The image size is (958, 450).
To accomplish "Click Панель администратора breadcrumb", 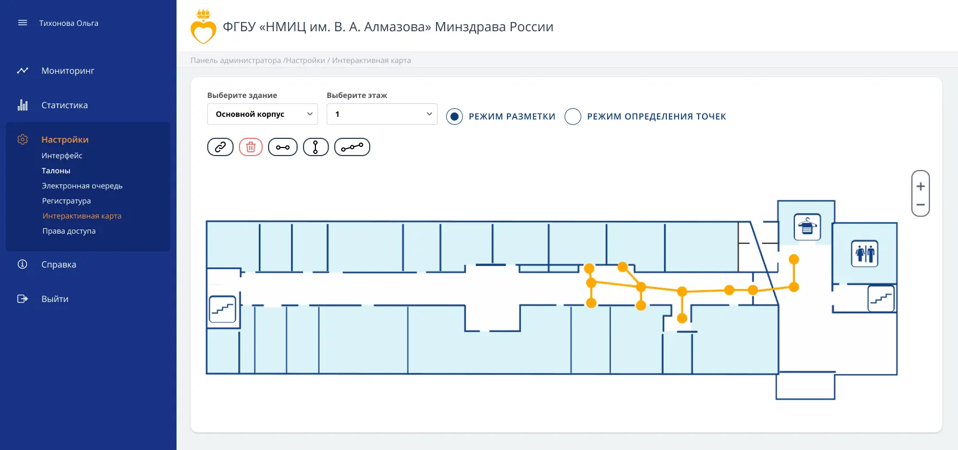I will [x=236, y=60].
